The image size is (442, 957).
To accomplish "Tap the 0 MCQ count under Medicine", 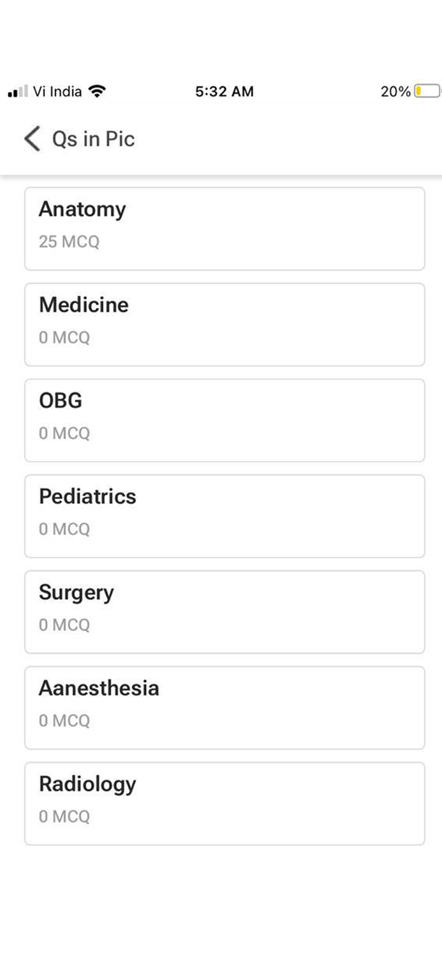I will click(x=64, y=338).
